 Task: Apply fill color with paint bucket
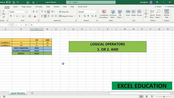(30, 16)
